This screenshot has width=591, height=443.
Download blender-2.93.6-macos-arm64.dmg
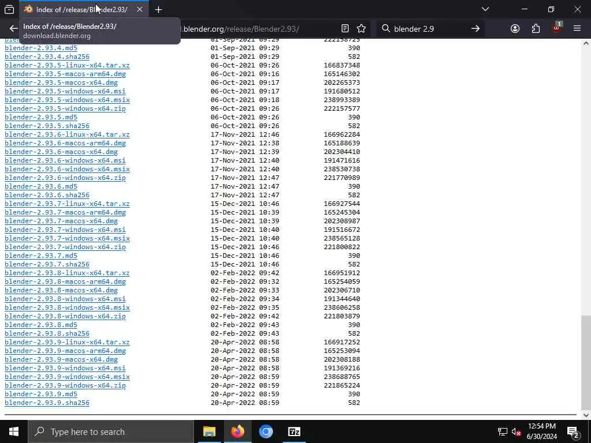click(x=65, y=143)
